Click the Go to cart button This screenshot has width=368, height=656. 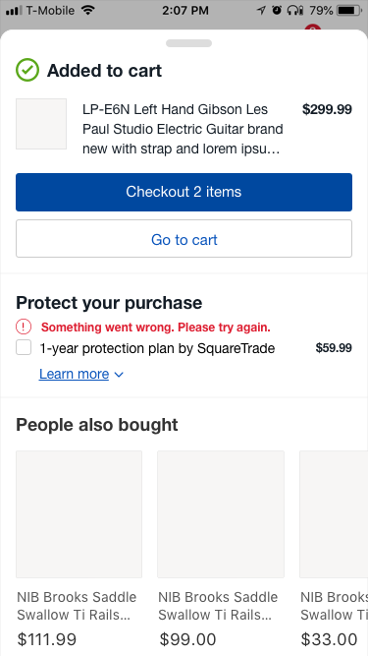point(184,239)
